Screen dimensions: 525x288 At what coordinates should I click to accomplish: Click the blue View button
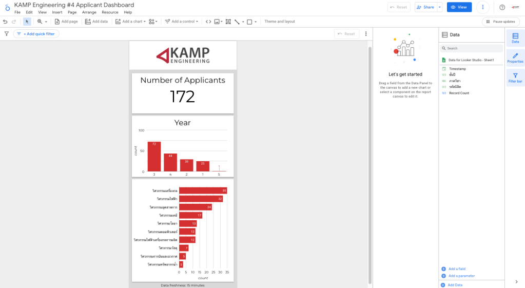pyautogui.click(x=459, y=7)
